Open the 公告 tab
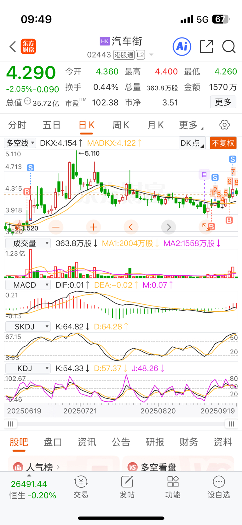The height and width of the screenshot is (525, 242). pos(121,442)
